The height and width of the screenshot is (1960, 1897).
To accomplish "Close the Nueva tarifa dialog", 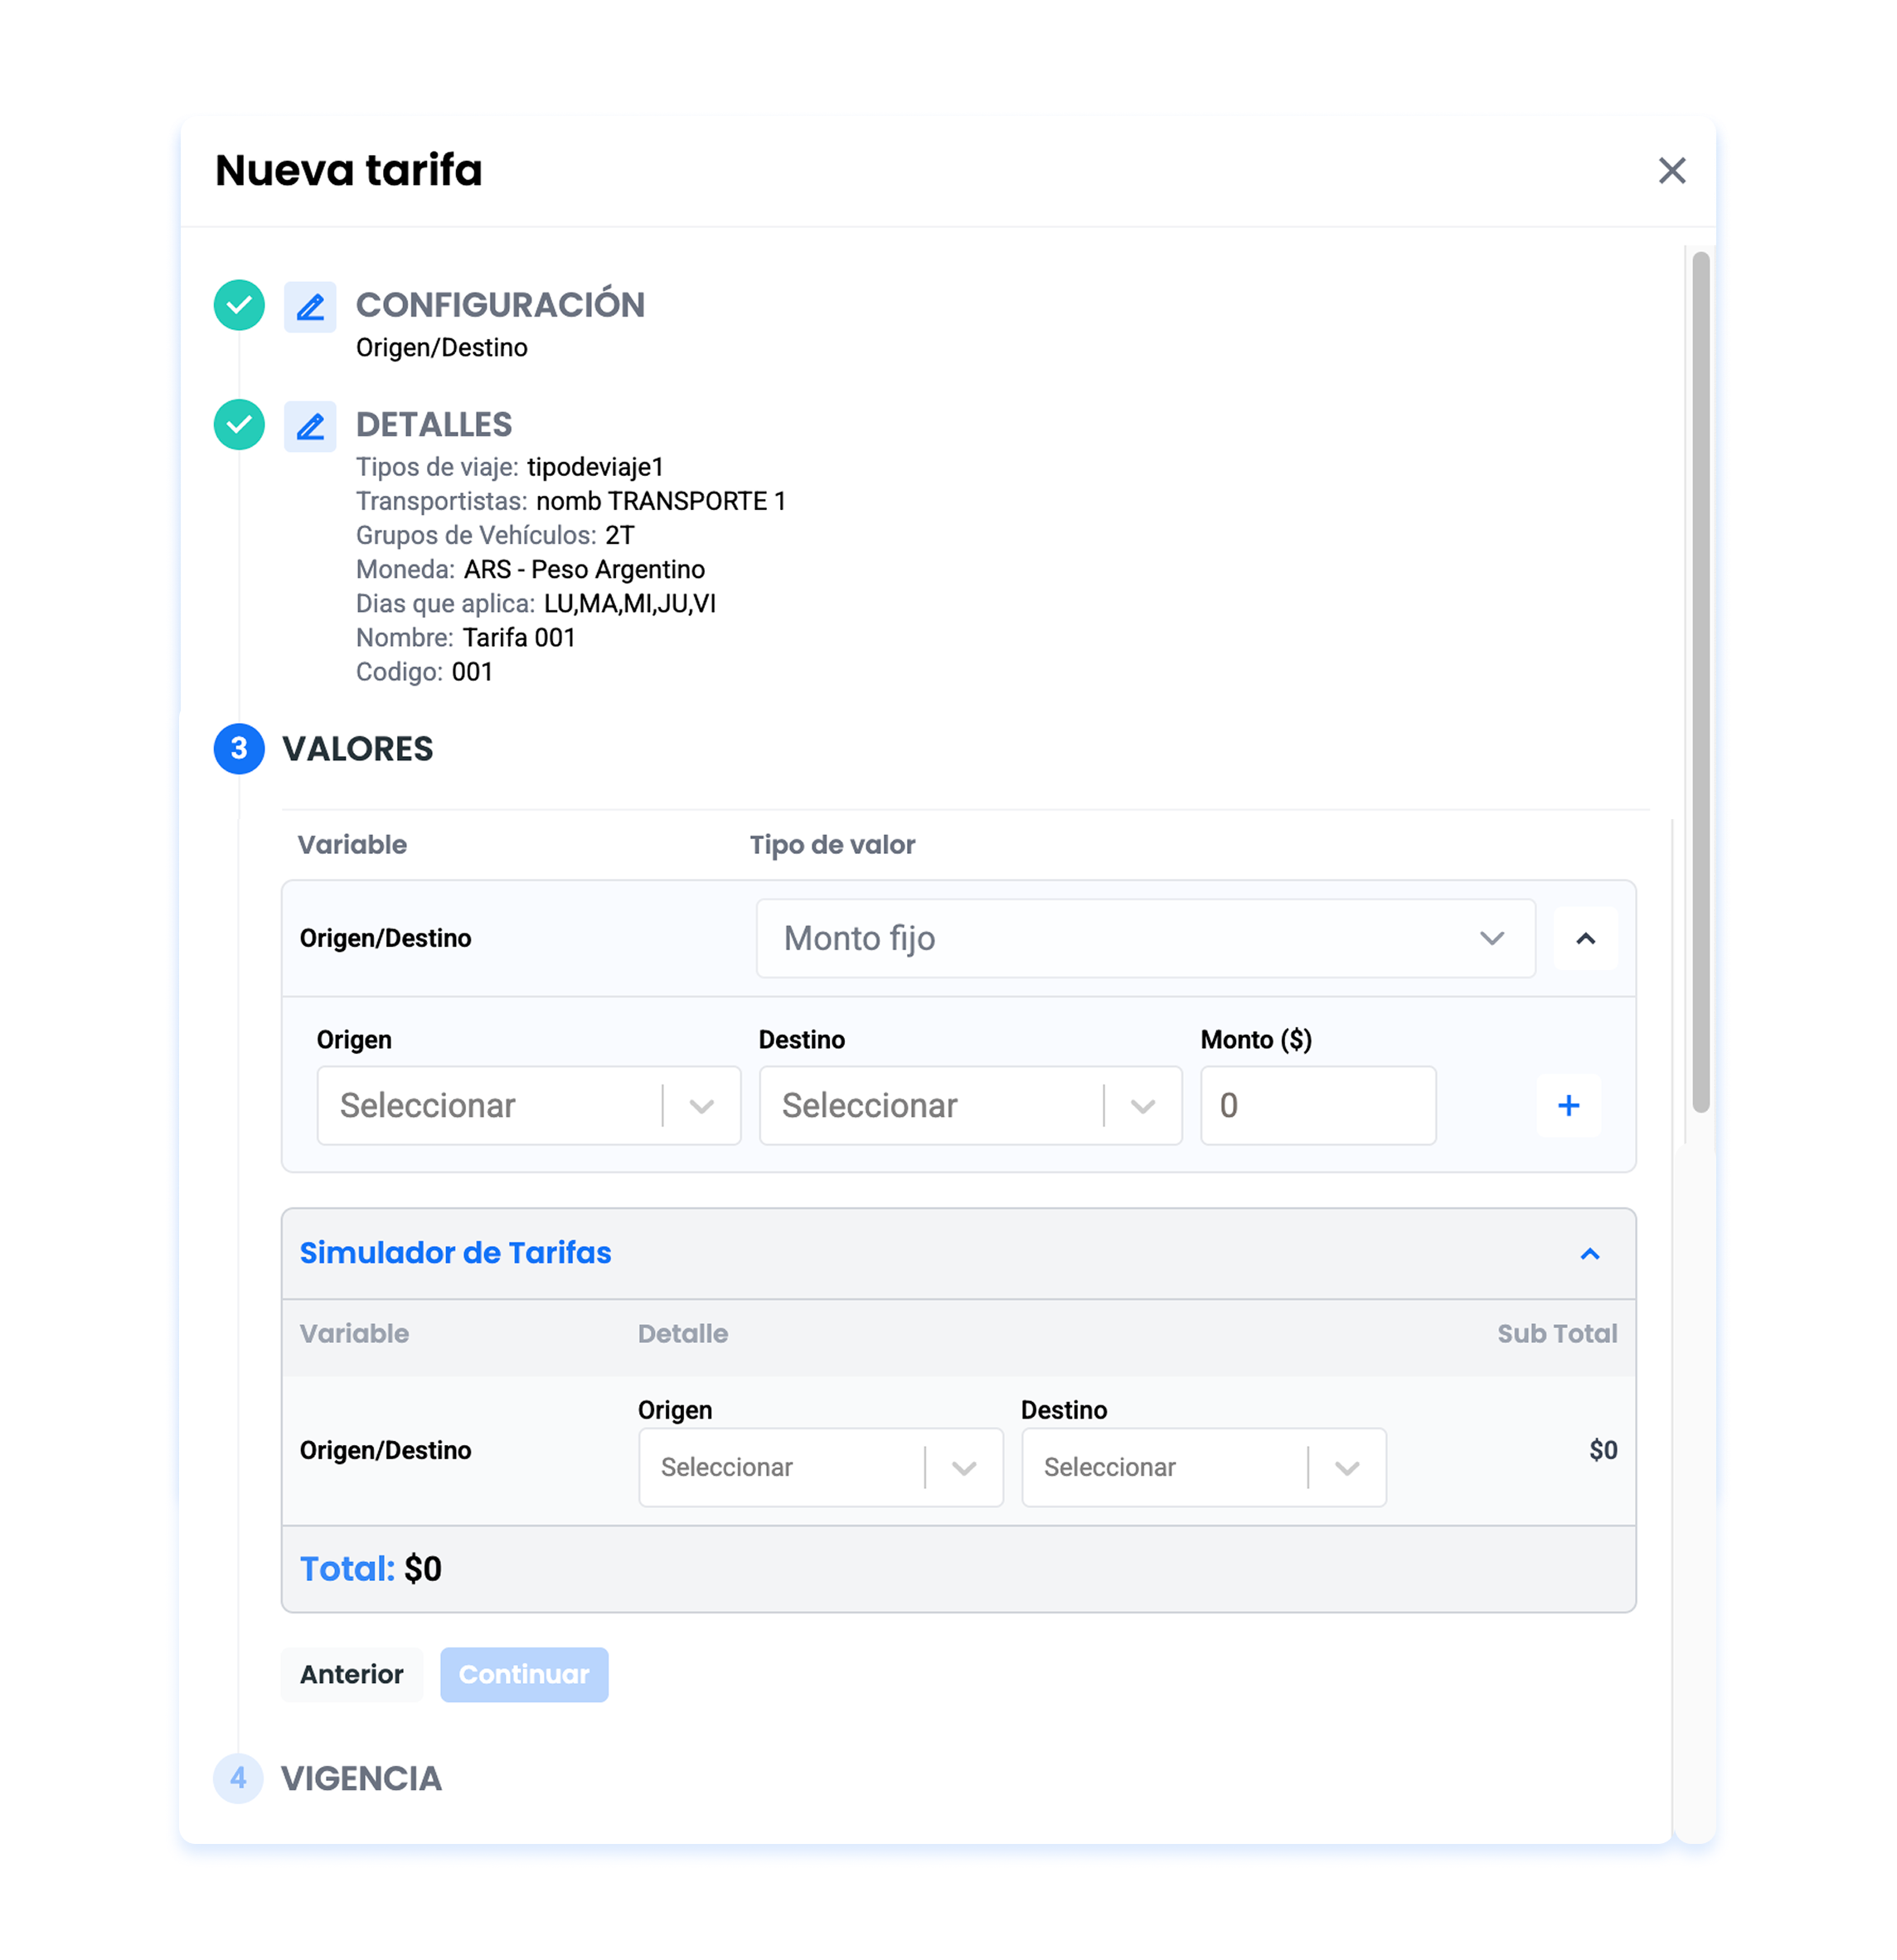I will click(x=1671, y=171).
